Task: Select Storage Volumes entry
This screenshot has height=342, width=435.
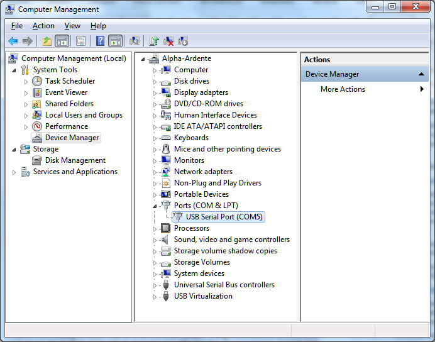Action: click(202, 262)
